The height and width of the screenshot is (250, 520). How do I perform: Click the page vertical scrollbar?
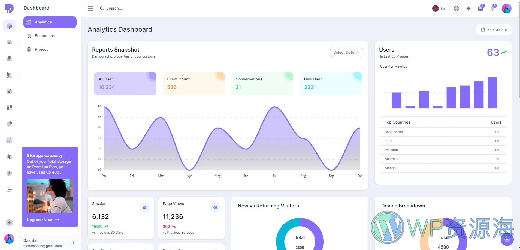coord(519,55)
